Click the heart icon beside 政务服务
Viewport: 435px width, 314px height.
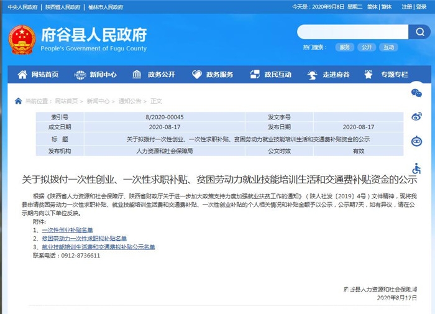[197, 75]
